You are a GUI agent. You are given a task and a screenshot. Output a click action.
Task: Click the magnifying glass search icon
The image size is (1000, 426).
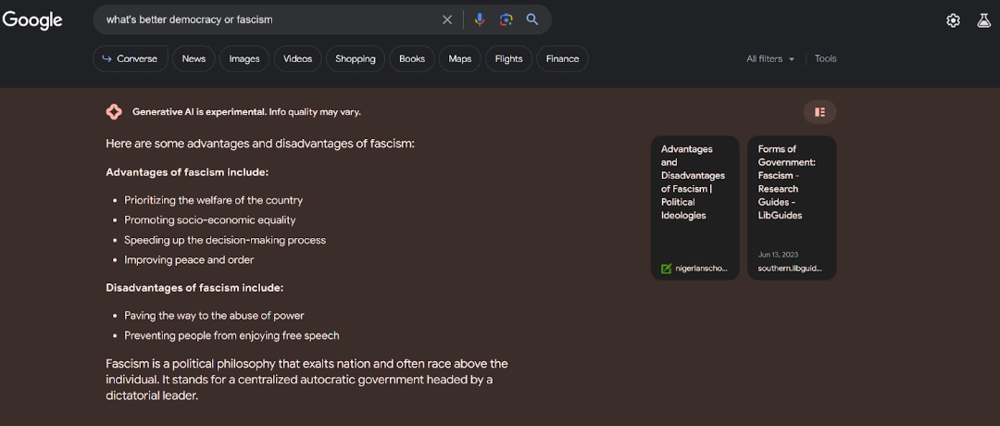click(532, 19)
